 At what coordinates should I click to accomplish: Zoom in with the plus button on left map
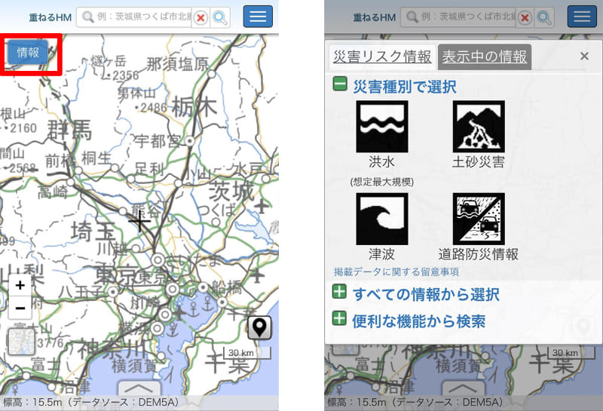20,285
